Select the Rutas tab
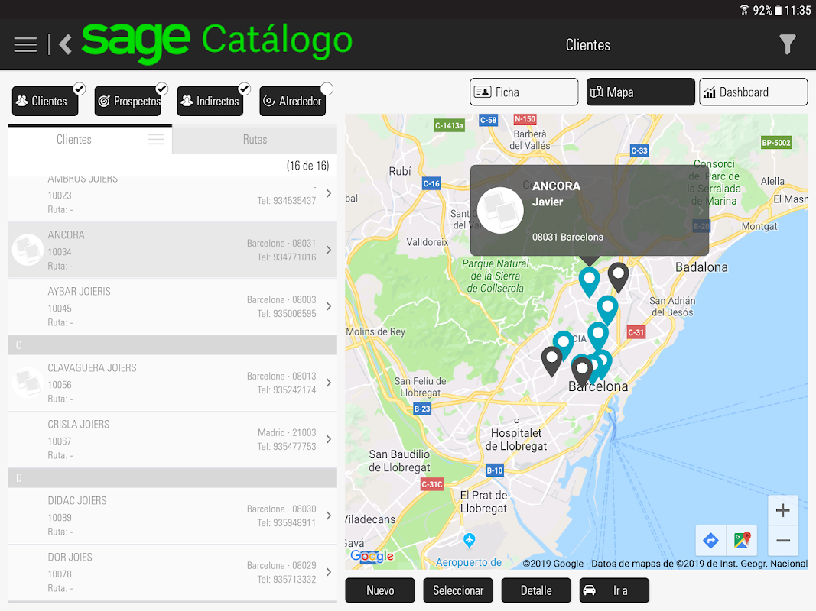816x611 pixels. click(255, 139)
